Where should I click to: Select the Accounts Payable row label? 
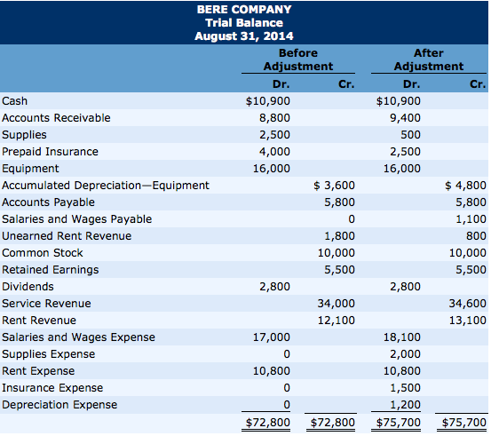pyautogui.click(x=48, y=202)
